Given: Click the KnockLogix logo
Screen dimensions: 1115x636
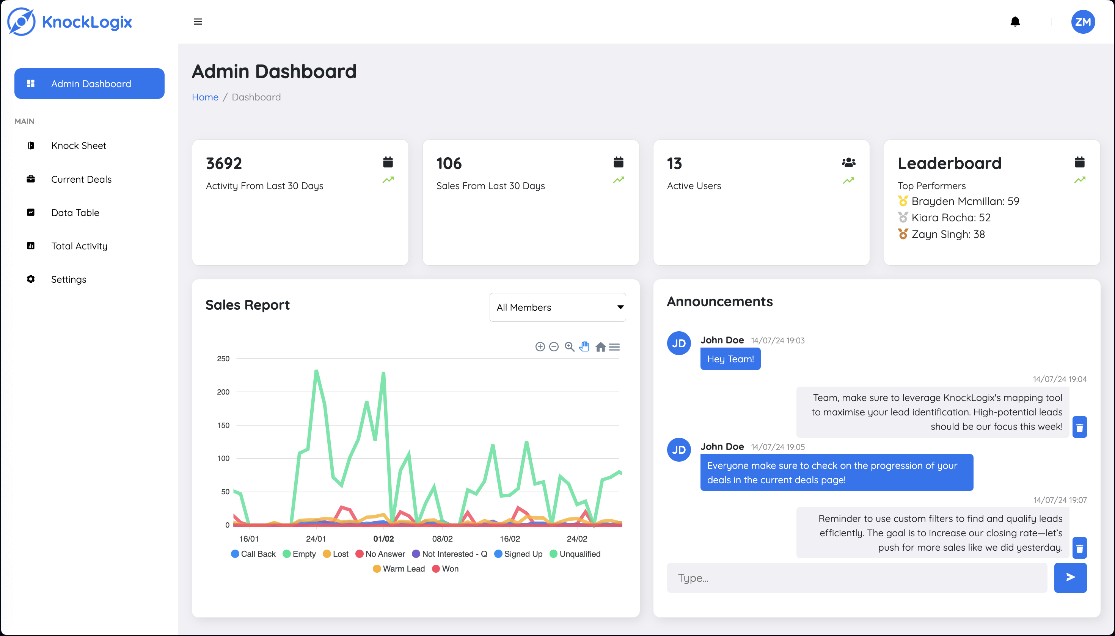Looking at the screenshot, I should coord(70,22).
